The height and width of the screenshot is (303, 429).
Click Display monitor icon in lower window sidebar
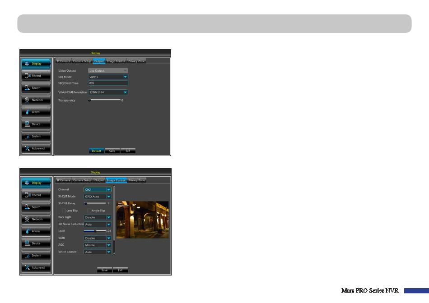click(27, 183)
